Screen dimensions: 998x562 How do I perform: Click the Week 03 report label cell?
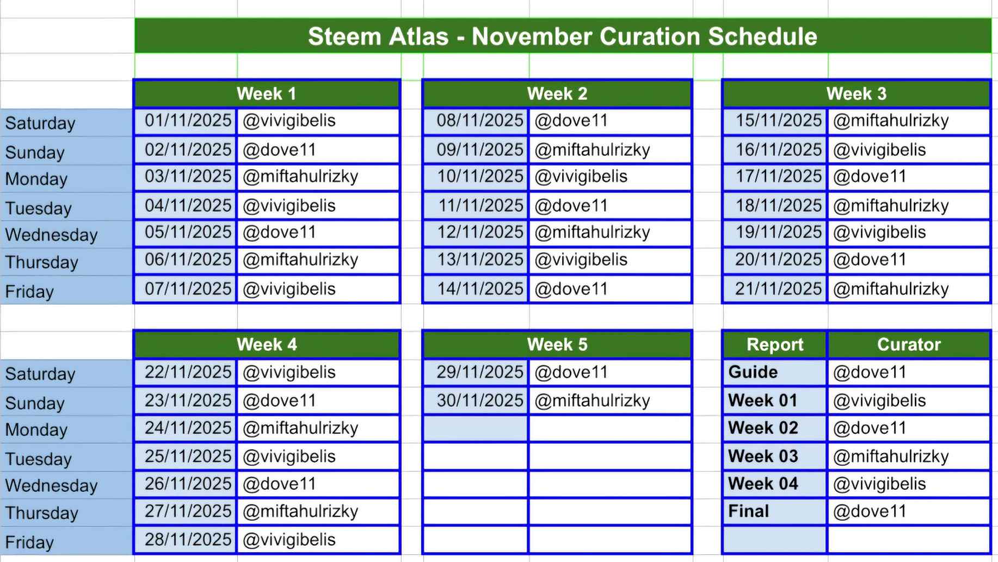pyautogui.click(x=774, y=456)
